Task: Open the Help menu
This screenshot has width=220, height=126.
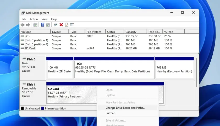Action: tap(54, 19)
